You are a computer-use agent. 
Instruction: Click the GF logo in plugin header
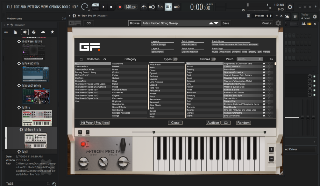(75, 23)
